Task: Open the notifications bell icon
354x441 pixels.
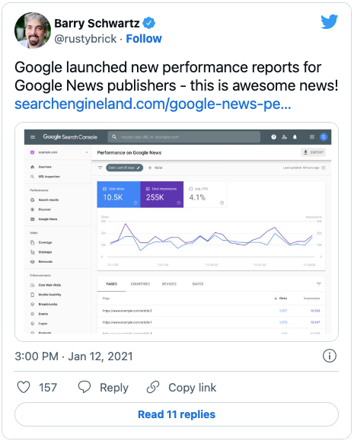Action: [295, 137]
